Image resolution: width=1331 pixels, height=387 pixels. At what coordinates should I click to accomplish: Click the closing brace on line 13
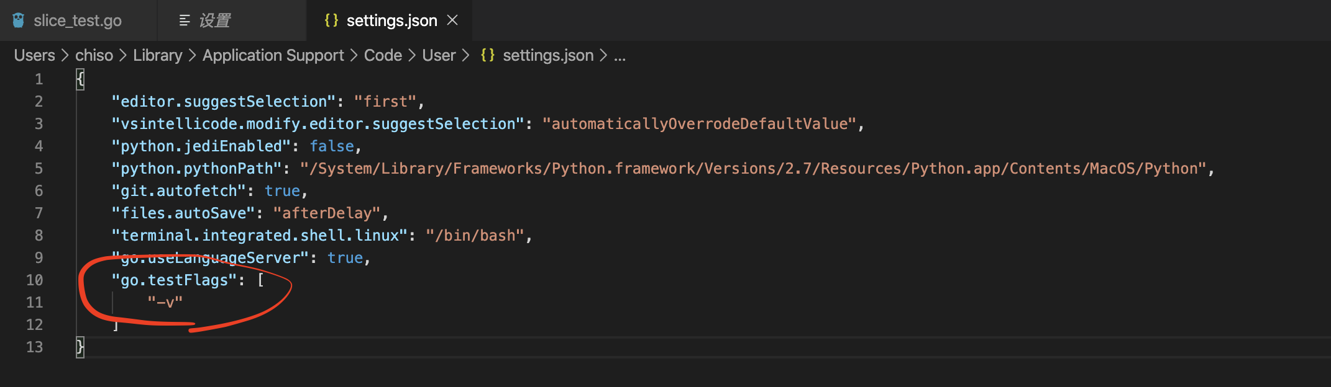point(80,347)
